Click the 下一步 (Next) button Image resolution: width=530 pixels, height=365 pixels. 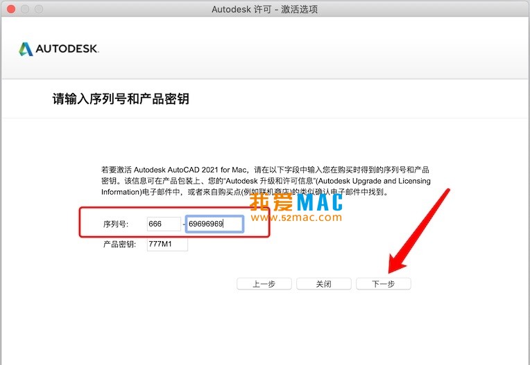pos(384,284)
